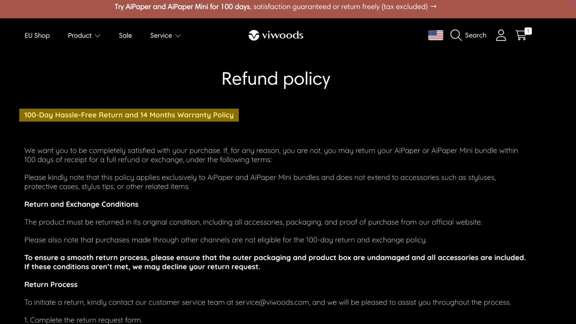
Task: Click the 100-Day Hassle-Free Return highlighted heading
Action: [x=129, y=115]
